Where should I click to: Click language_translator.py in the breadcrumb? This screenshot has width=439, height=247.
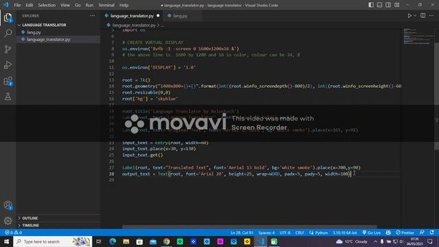pyautogui.click(x=134, y=25)
